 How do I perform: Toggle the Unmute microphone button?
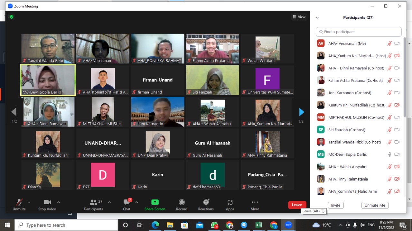coord(19,205)
